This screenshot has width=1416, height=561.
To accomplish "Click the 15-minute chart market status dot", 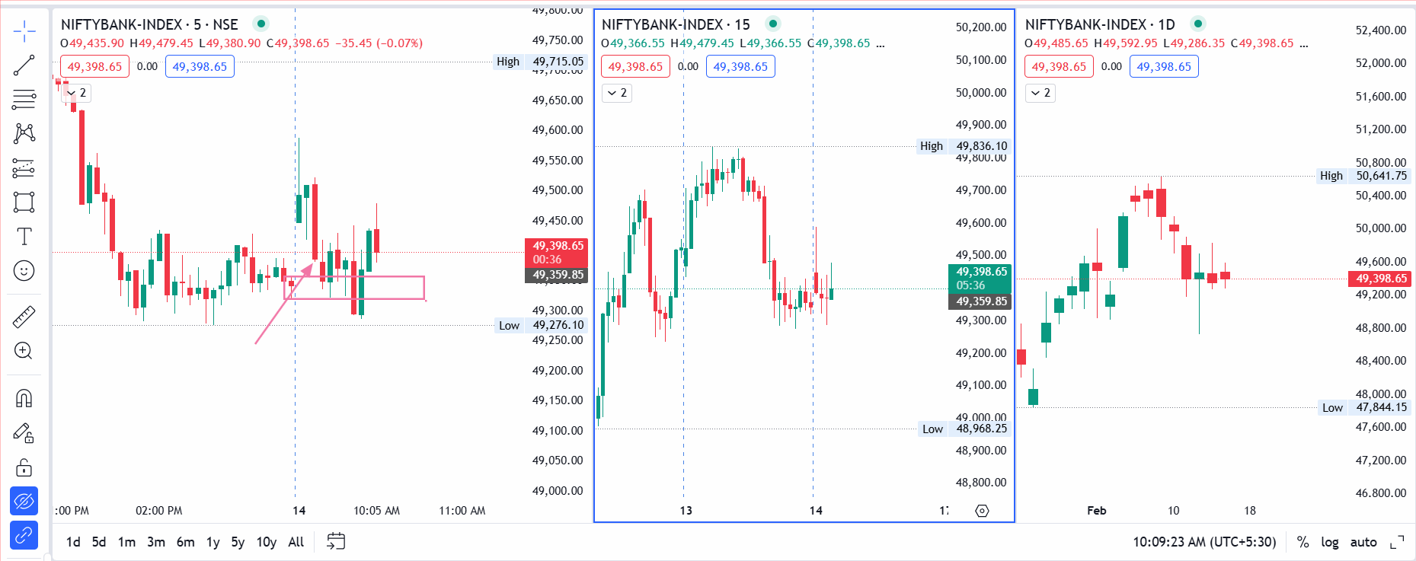I will coord(773,24).
